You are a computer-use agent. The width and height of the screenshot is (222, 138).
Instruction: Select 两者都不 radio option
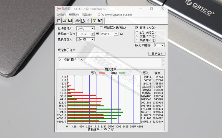point(137,40)
